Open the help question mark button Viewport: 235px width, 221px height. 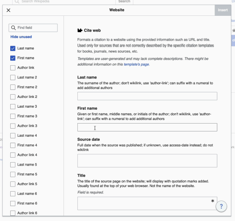(221, 206)
